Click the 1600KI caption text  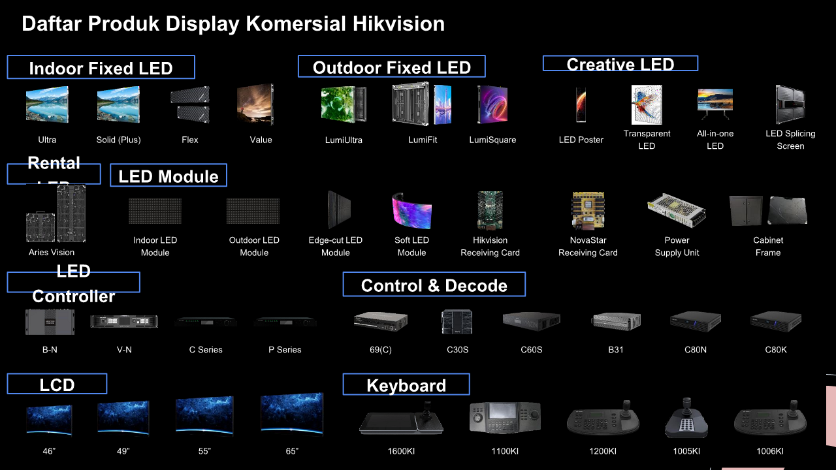[x=401, y=451]
